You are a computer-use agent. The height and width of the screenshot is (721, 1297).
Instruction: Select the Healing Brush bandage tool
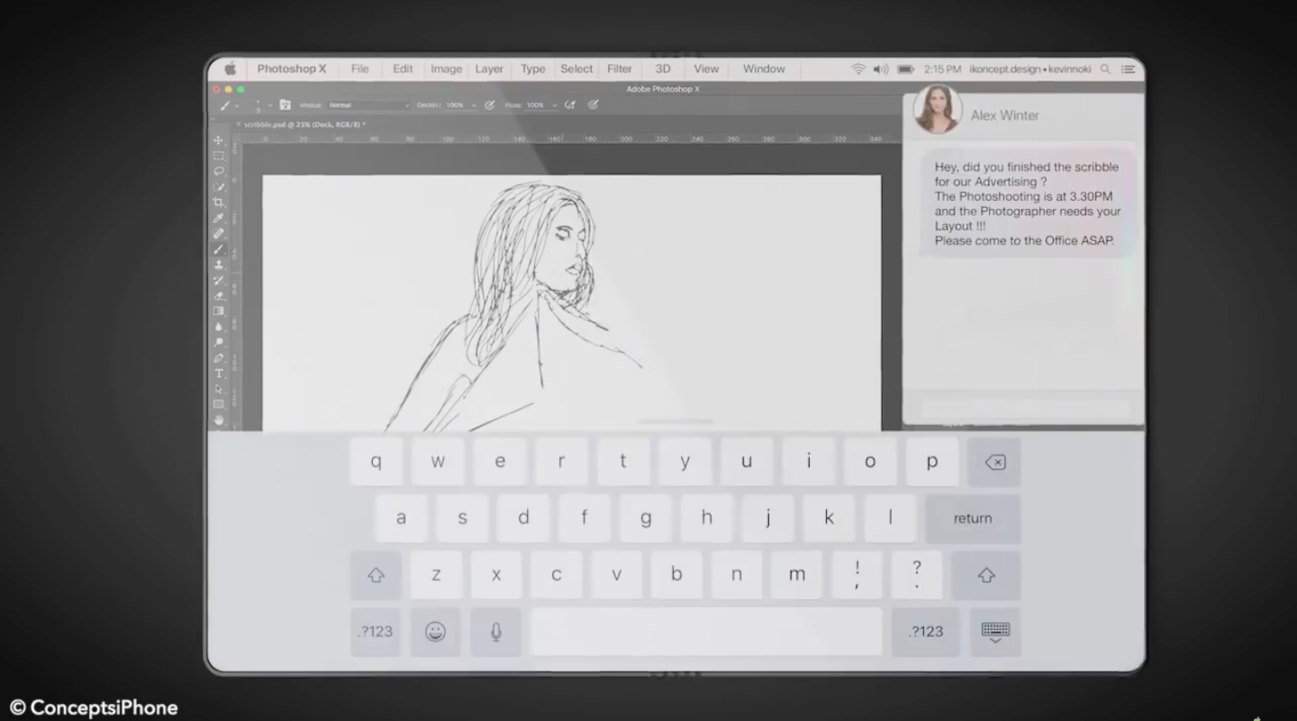click(x=219, y=233)
